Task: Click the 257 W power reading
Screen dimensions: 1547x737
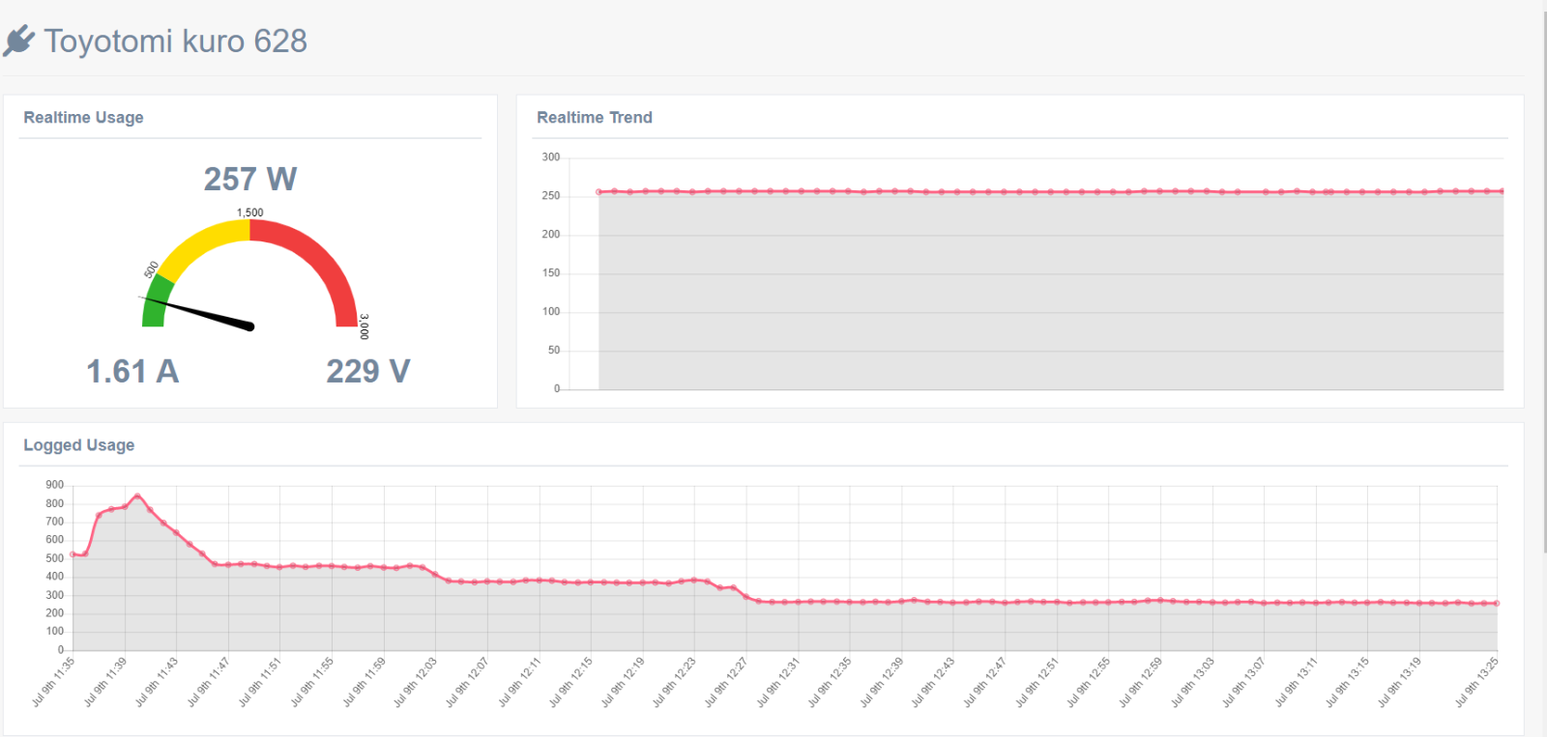Action: (250, 179)
